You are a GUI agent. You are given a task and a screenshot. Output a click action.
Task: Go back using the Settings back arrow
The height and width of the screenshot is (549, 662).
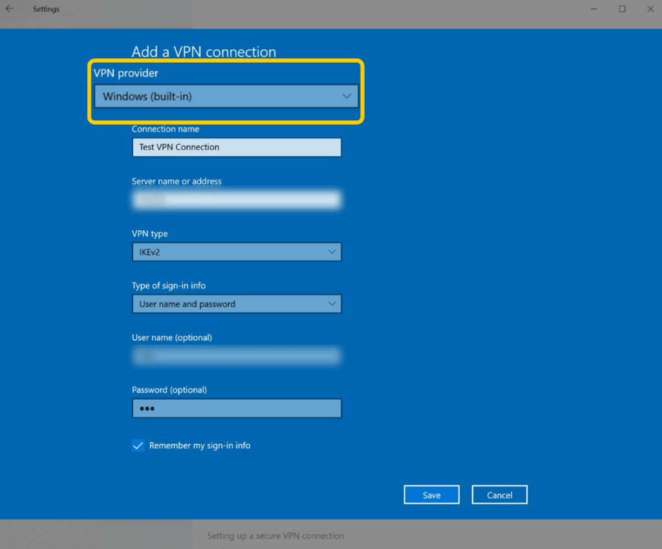click(x=10, y=9)
